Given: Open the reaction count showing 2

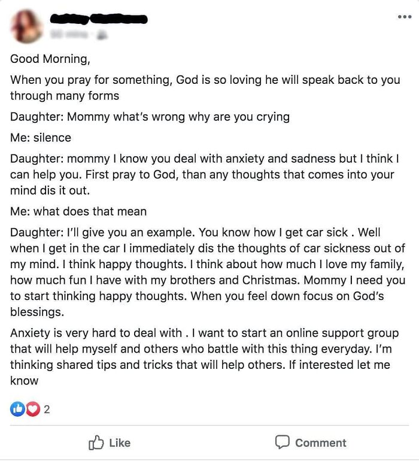Looking at the screenshot, I should tap(47, 410).
